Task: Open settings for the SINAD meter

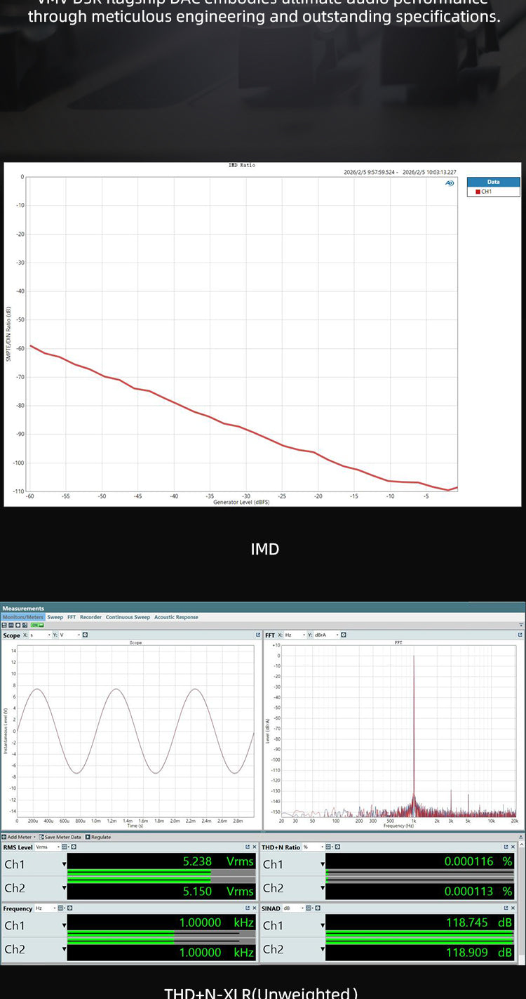Action: tap(317, 908)
